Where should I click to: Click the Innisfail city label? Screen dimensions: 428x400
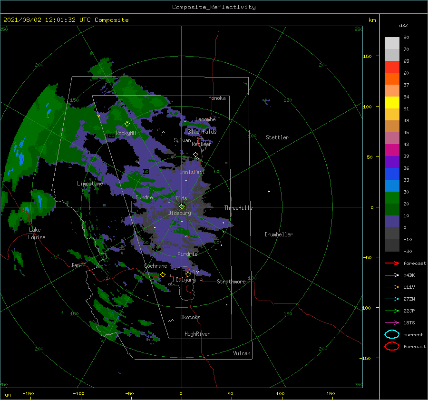tap(192, 172)
